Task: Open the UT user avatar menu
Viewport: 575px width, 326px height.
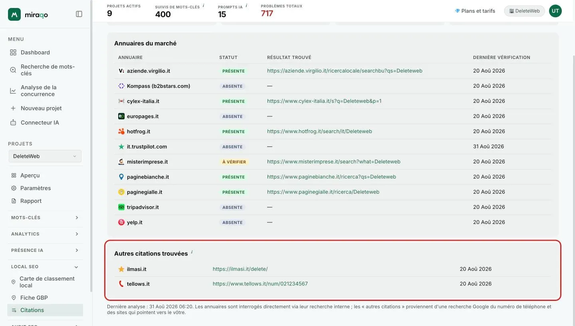Action: (555, 11)
